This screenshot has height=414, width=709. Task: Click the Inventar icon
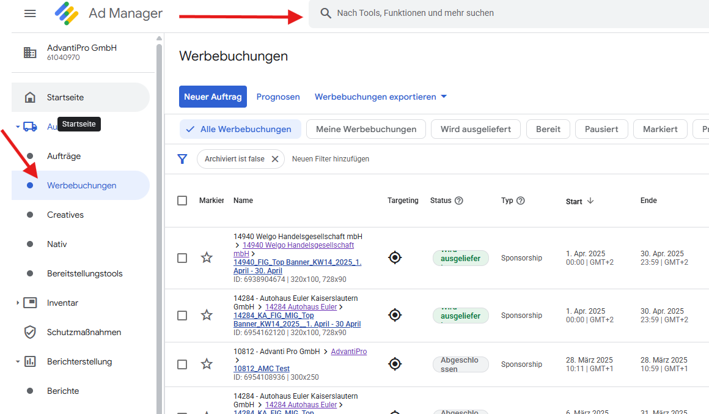pyautogui.click(x=30, y=303)
